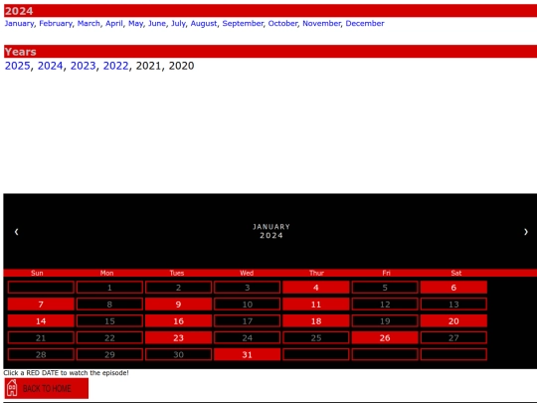Open the April month link
The height and width of the screenshot is (403, 537).
click(x=114, y=23)
